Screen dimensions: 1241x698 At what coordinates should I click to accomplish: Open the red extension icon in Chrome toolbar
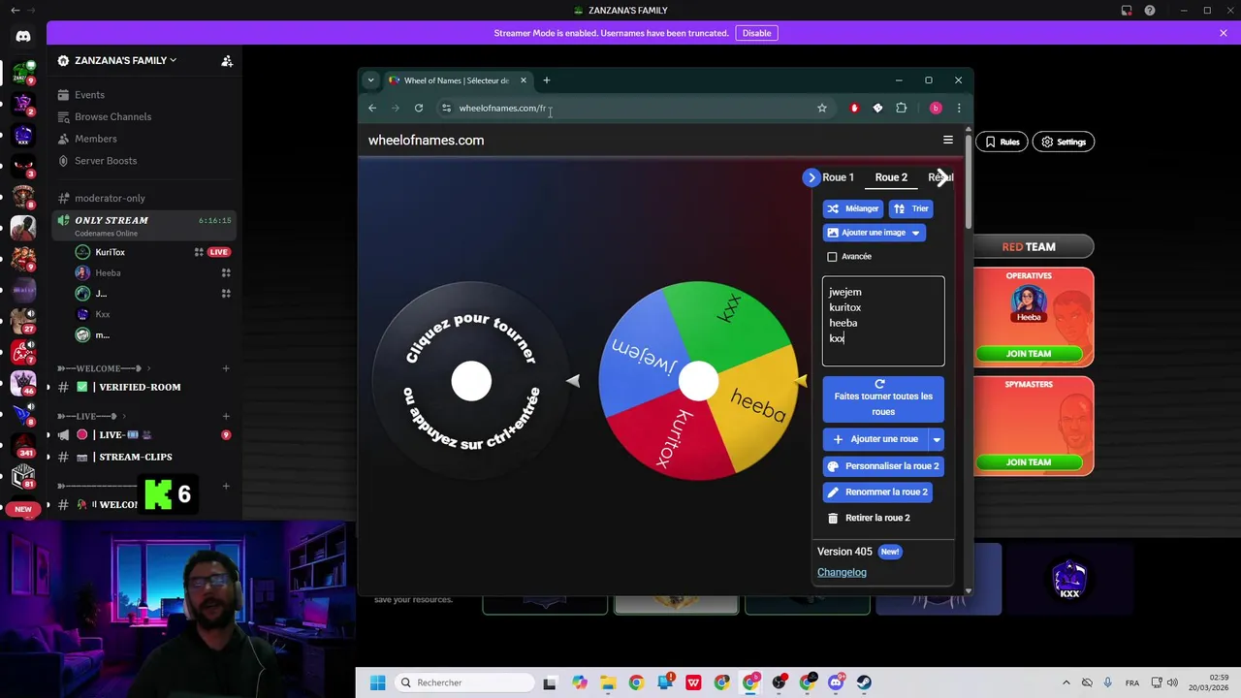point(854,108)
